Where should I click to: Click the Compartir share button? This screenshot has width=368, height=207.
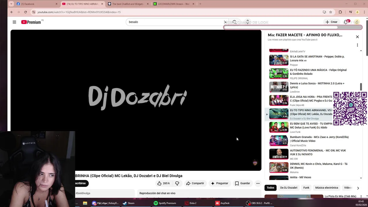click(x=195, y=183)
